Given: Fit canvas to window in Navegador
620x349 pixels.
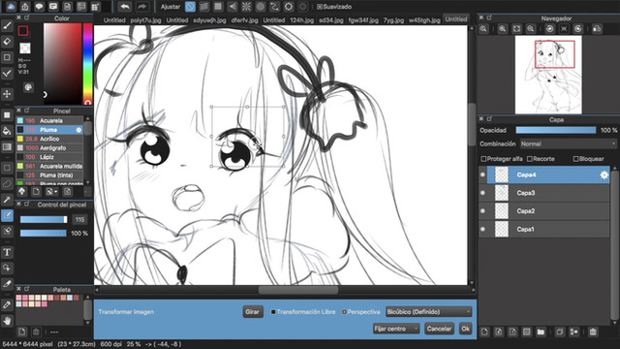Looking at the screenshot, I should (x=516, y=29).
